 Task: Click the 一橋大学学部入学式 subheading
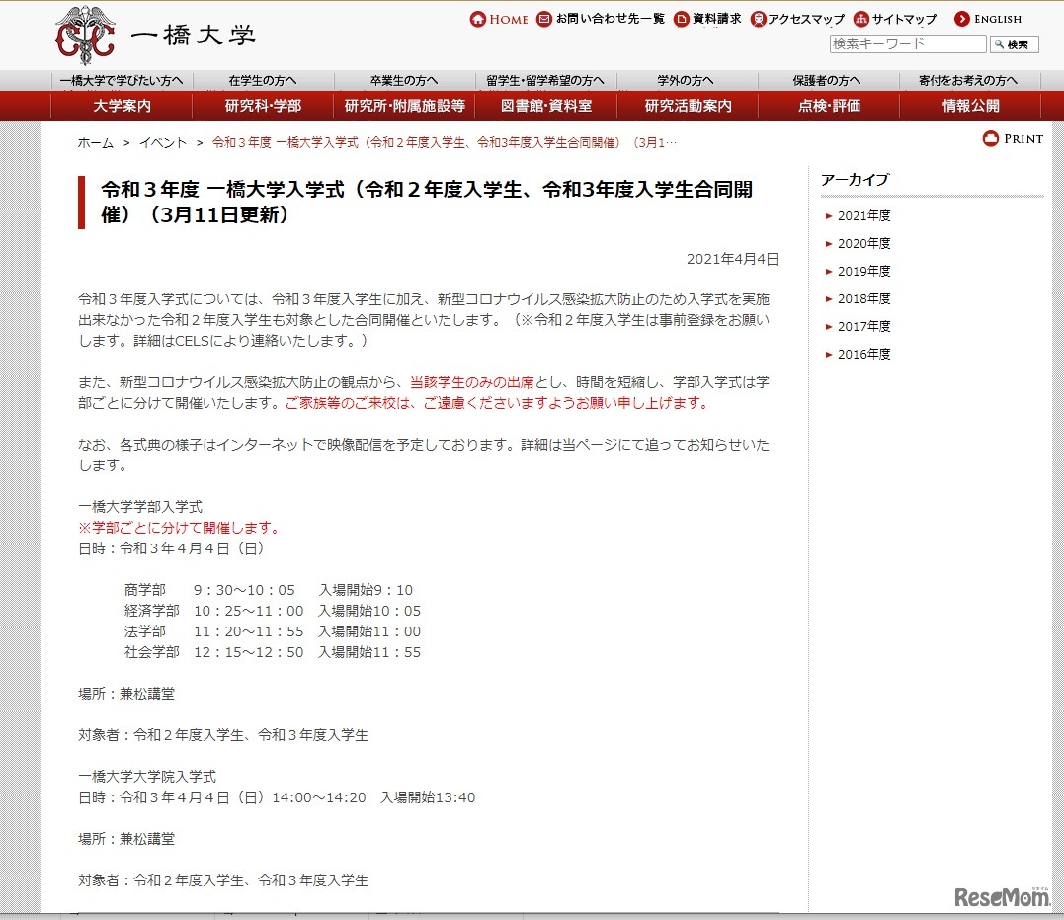point(140,507)
